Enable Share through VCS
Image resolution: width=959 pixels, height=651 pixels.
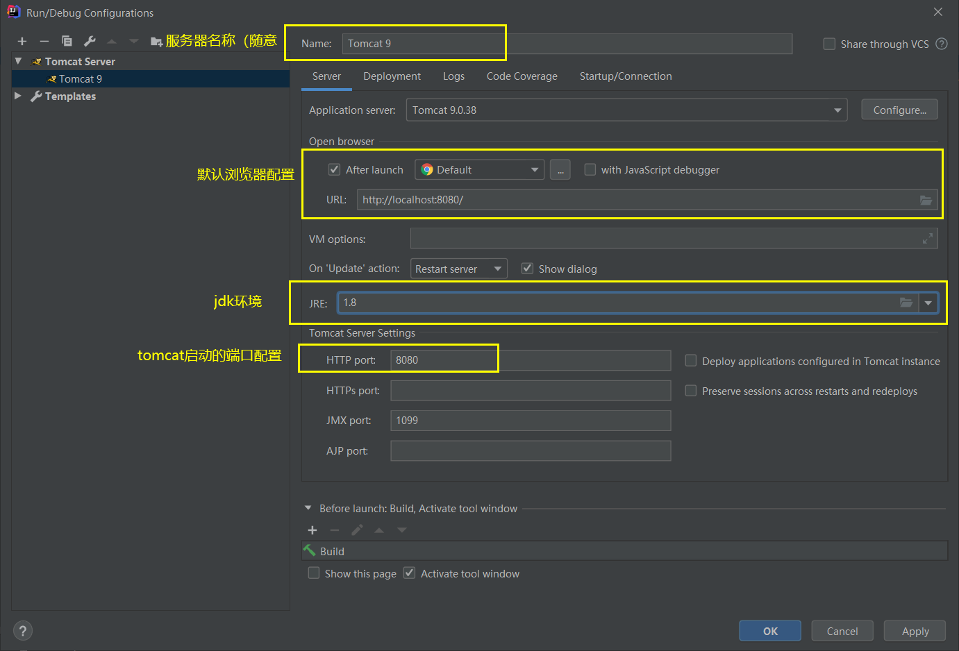tap(829, 44)
